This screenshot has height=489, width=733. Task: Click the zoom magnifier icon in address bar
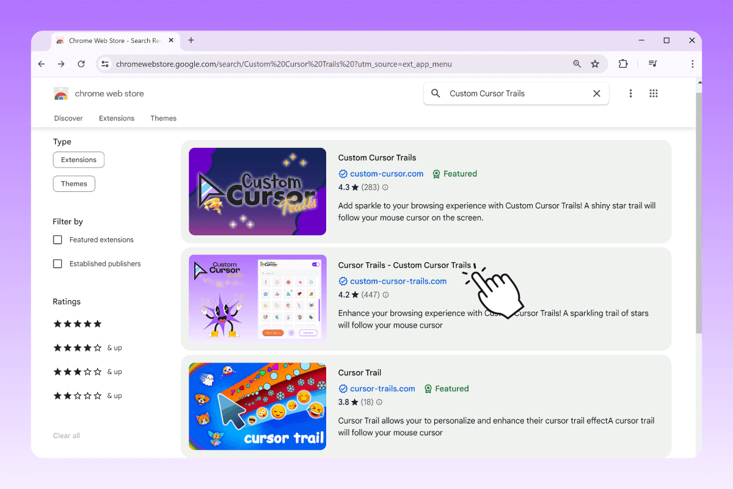coord(577,64)
